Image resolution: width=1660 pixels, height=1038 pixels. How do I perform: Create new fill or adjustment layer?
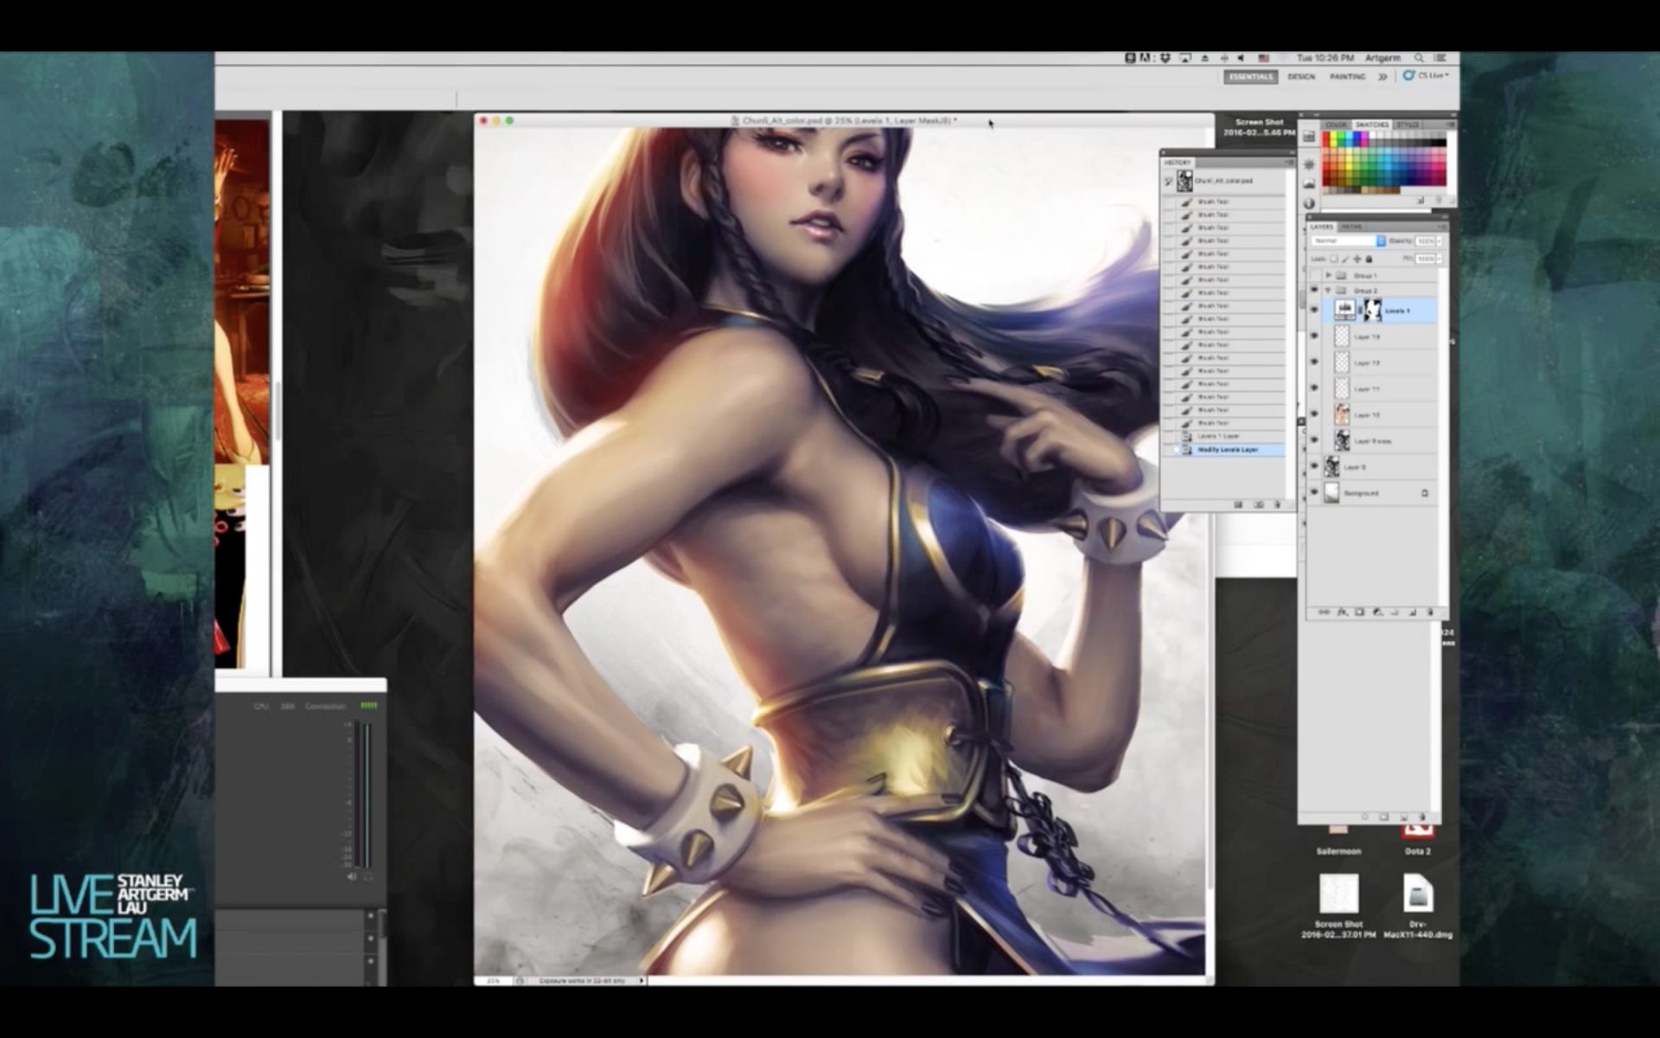[x=1377, y=612]
